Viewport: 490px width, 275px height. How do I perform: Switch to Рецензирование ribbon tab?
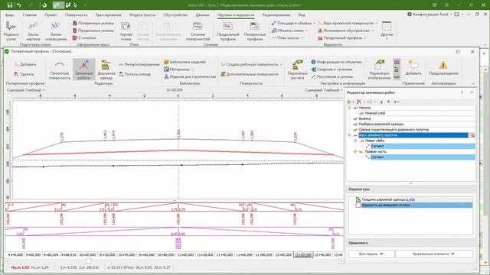click(276, 15)
